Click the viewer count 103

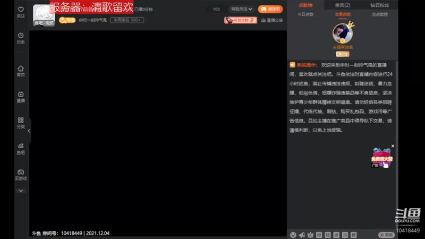pos(216,9)
